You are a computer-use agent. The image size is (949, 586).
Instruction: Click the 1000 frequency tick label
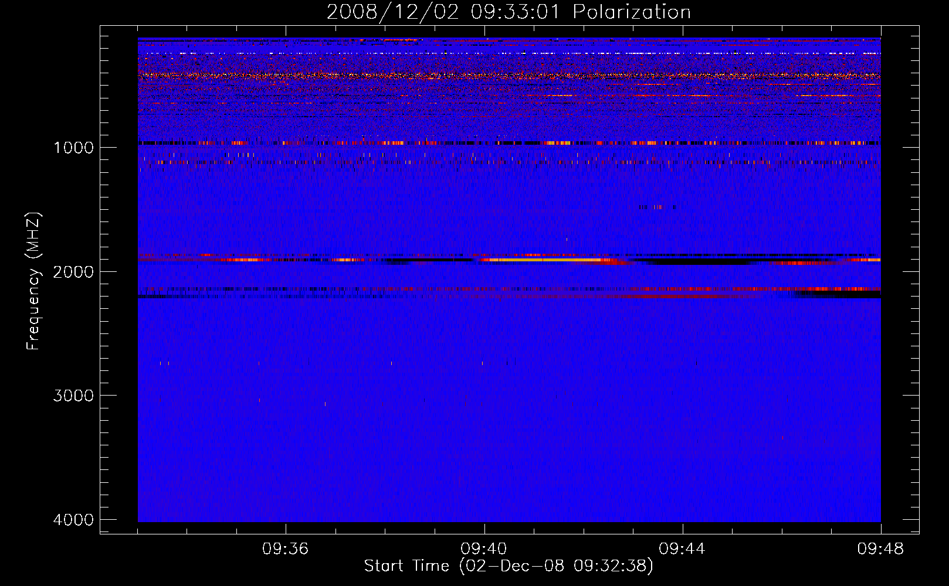point(73,148)
